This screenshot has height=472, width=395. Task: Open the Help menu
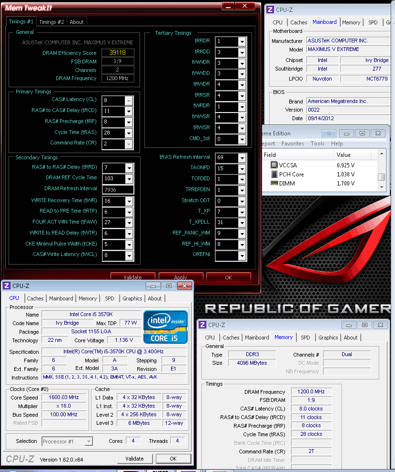337,144
